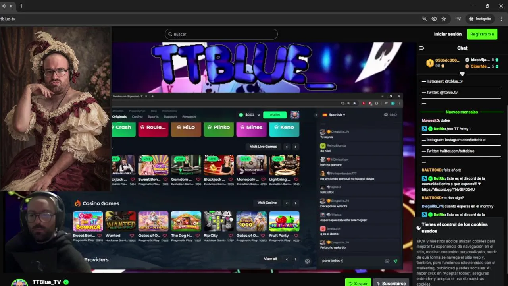This screenshot has width=508, height=286.
Task: Close the Gamdom chat panel X
Action: click(x=316, y=115)
